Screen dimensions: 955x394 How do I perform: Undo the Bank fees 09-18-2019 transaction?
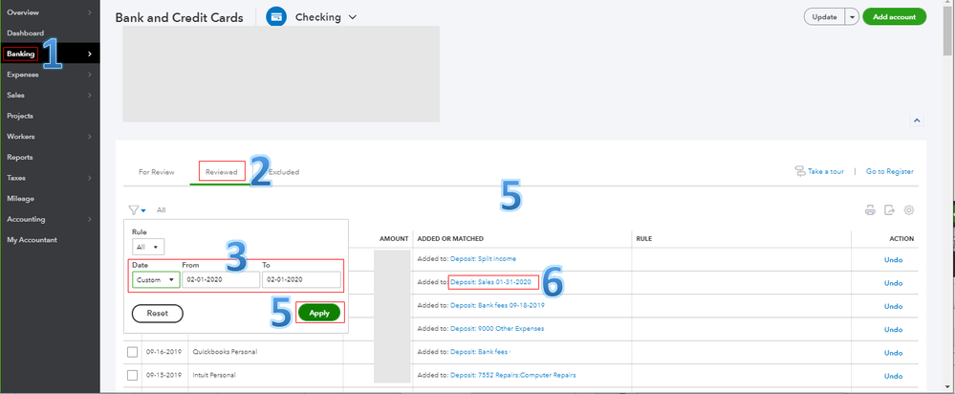coord(894,306)
